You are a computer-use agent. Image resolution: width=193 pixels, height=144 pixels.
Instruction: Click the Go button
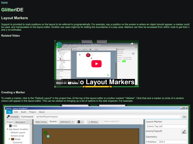pos(184,117)
